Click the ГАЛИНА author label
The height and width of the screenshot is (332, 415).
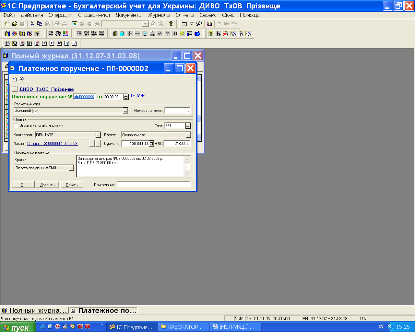(x=138, y=96)
